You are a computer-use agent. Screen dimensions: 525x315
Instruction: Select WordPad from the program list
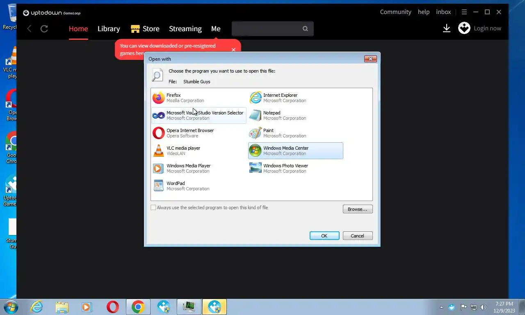(x=199, y=186)
